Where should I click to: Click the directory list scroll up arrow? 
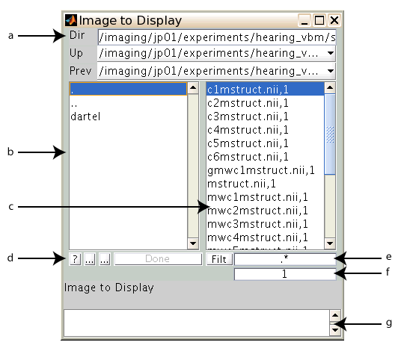pyautogui.click(x=193, y=88)
